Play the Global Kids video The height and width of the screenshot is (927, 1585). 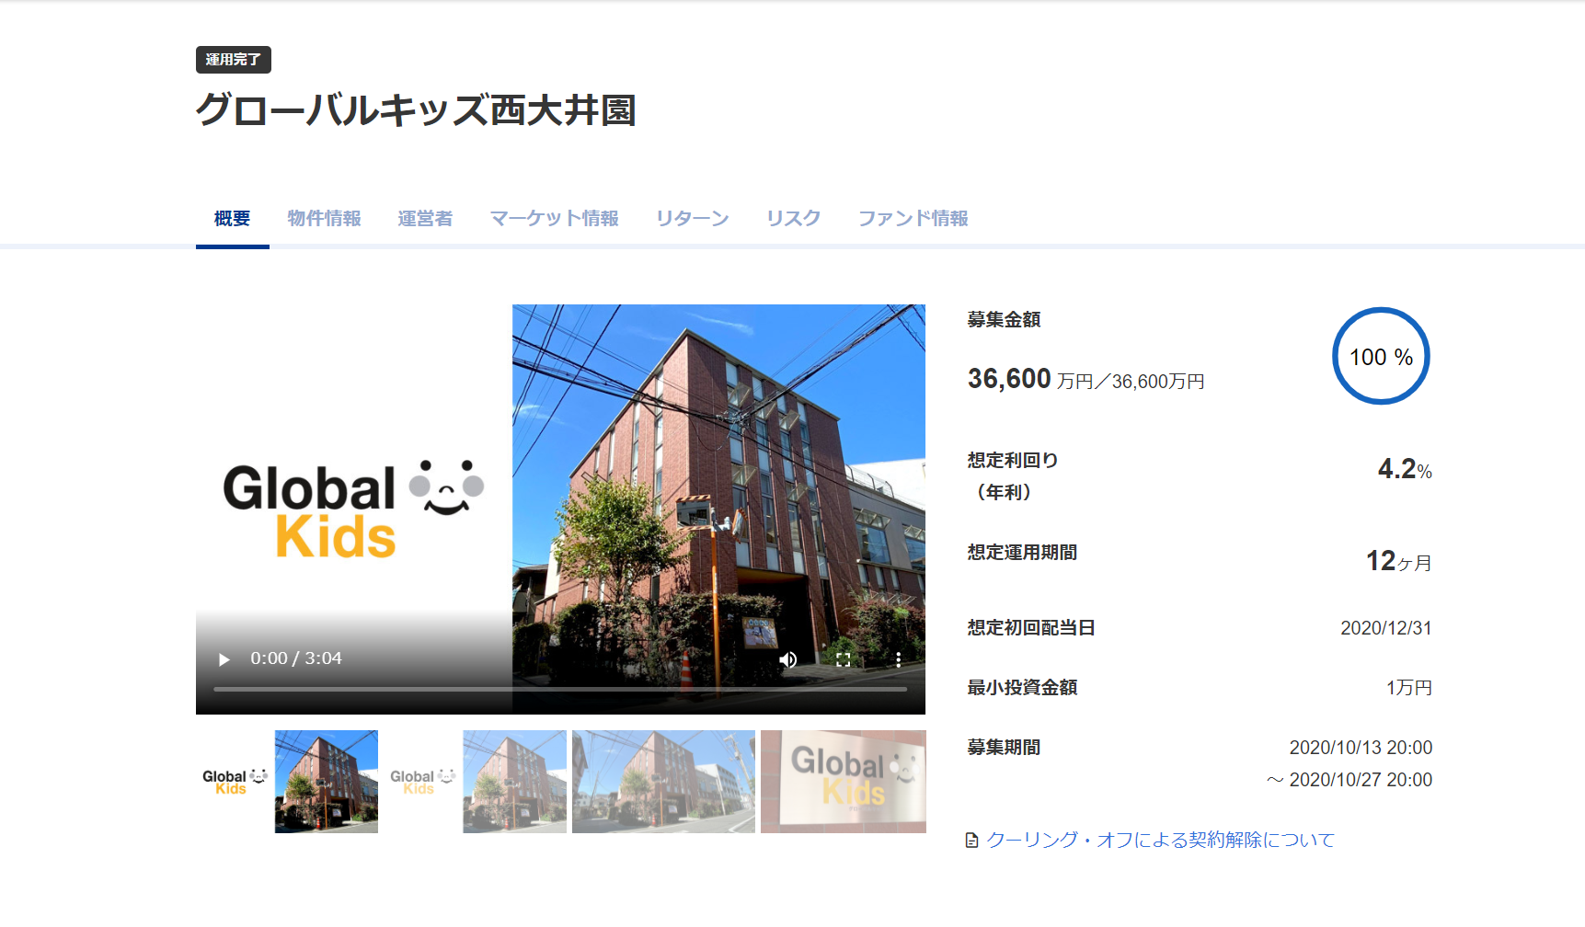coord(224,659)
